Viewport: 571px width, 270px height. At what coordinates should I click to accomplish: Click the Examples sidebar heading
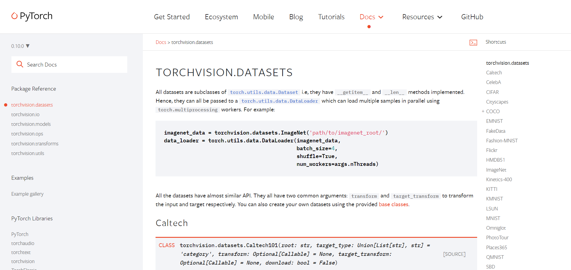point(22,178)
